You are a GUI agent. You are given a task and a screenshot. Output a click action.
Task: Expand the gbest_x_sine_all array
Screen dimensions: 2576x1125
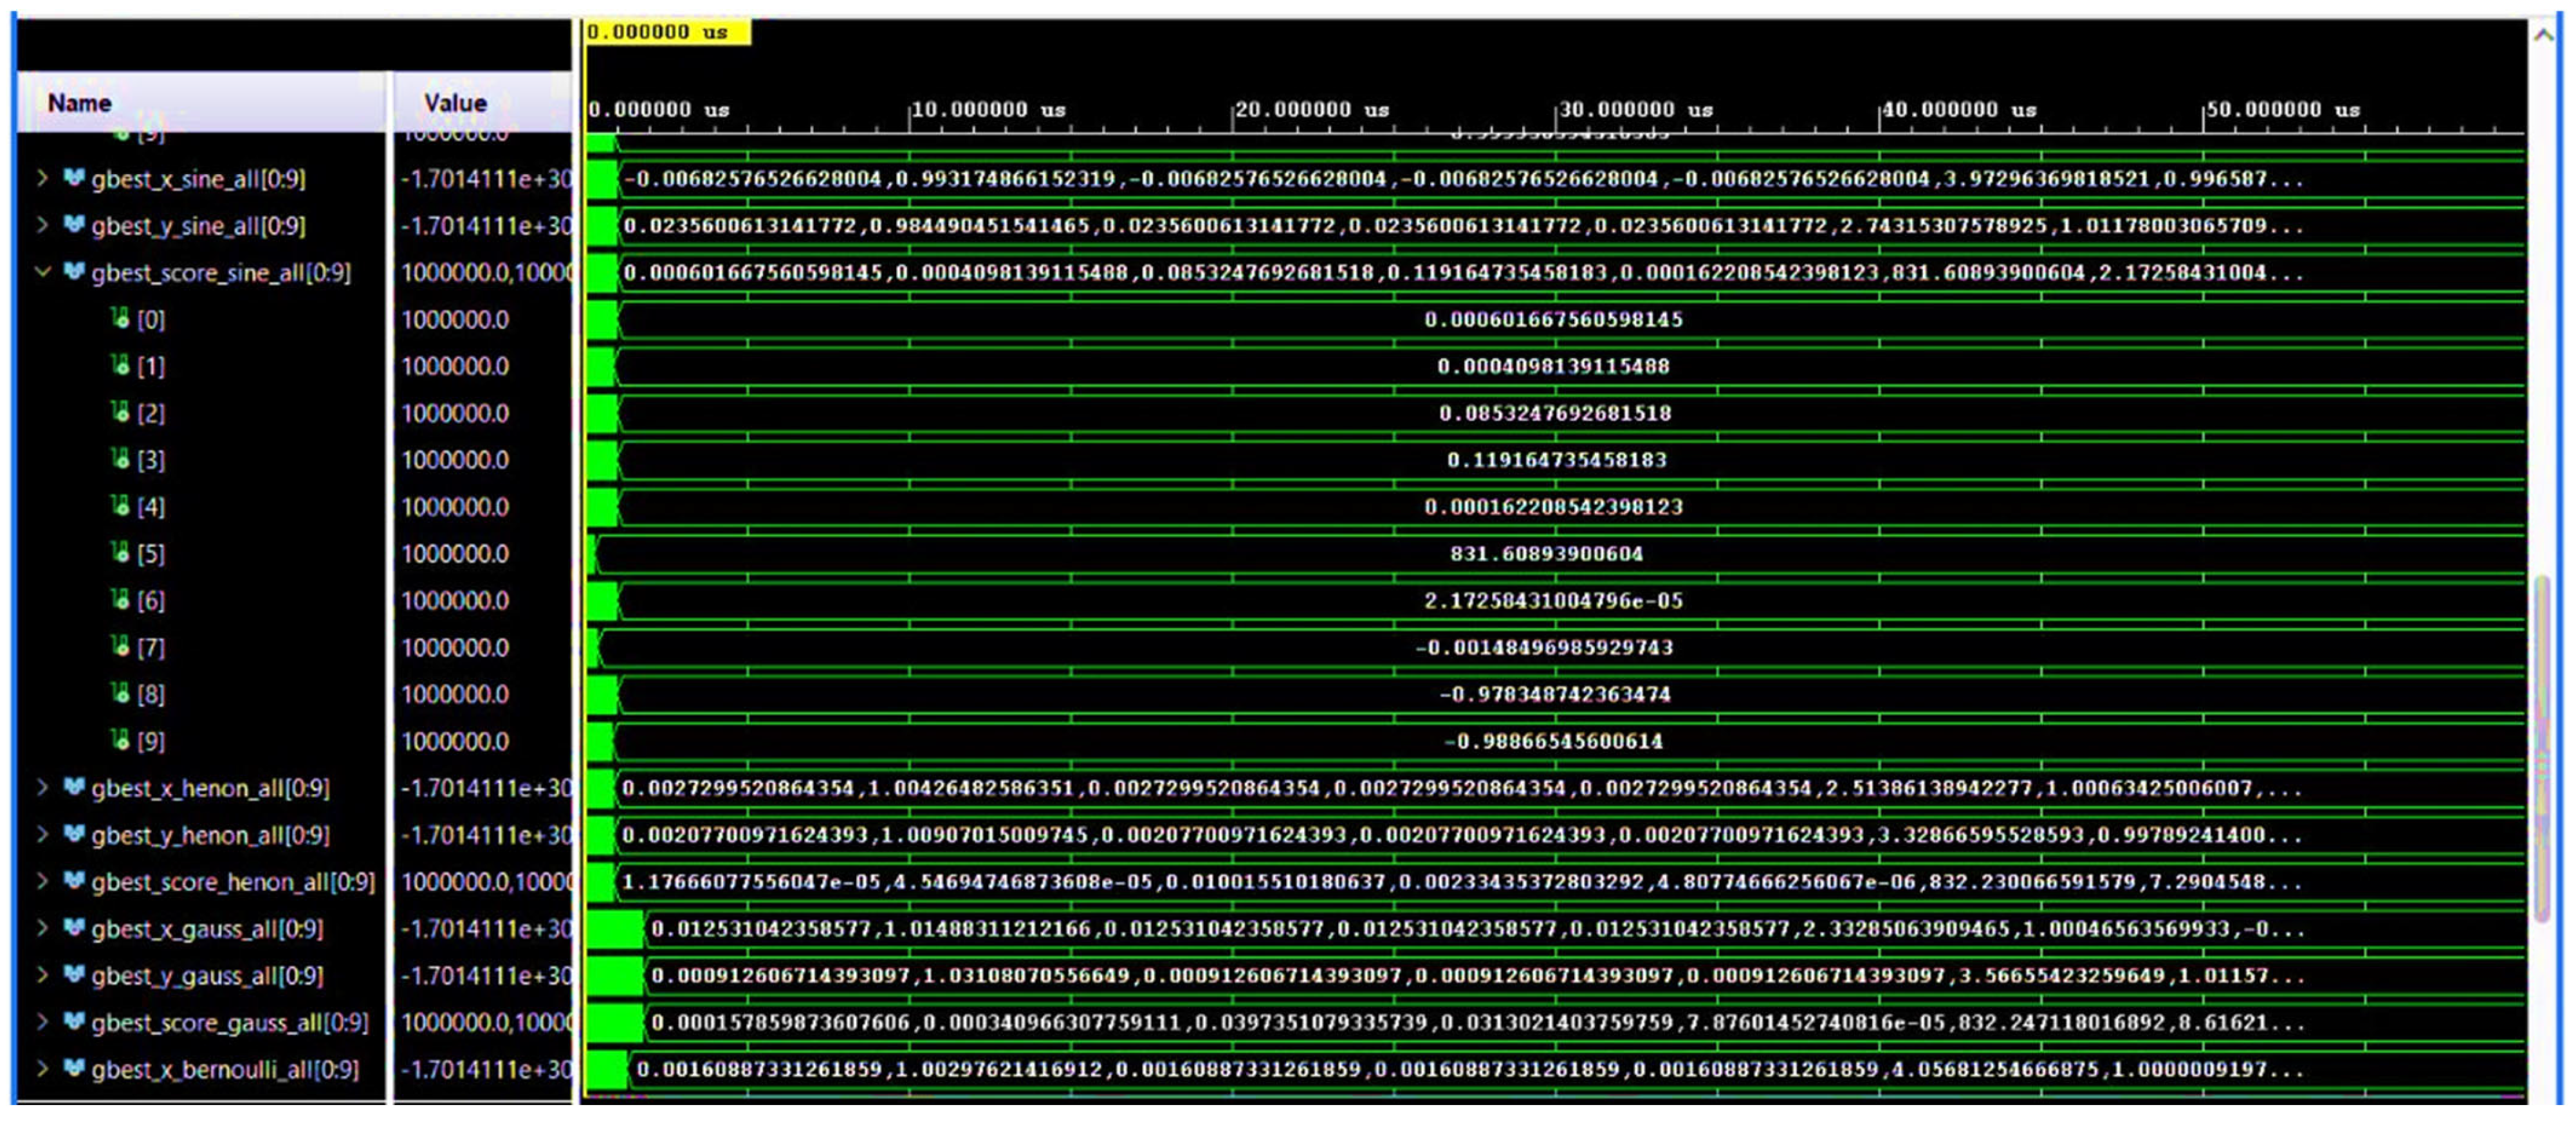tap(42, 178)
